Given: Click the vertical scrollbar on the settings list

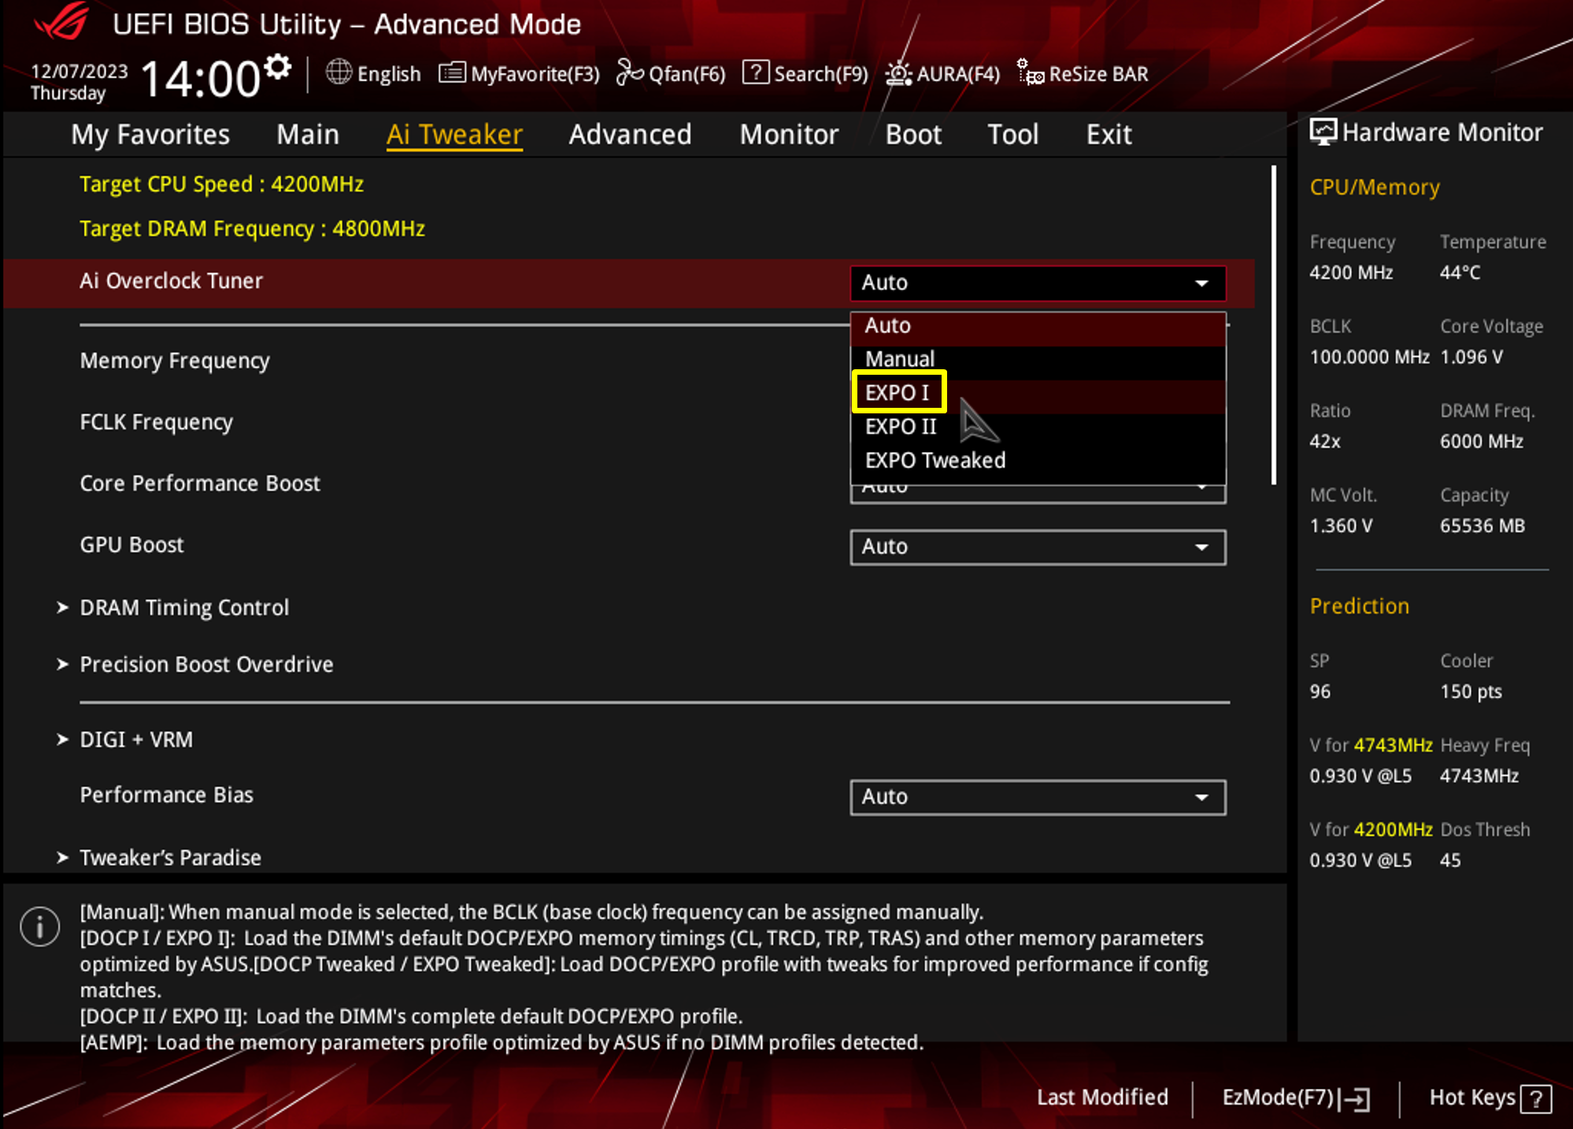Looking at the screenshot, I should point(1273,315).
